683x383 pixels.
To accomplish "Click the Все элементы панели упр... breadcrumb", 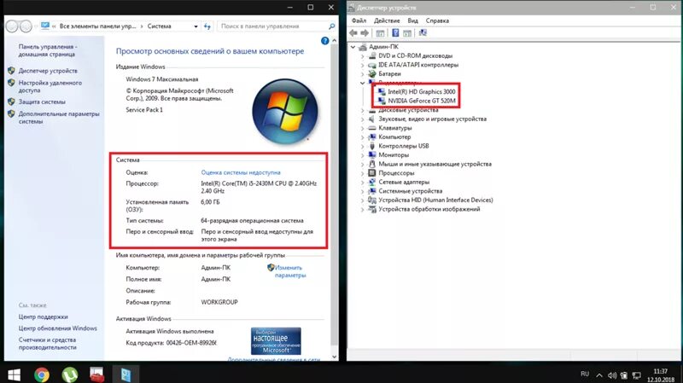I will click(x=97, y=26).
